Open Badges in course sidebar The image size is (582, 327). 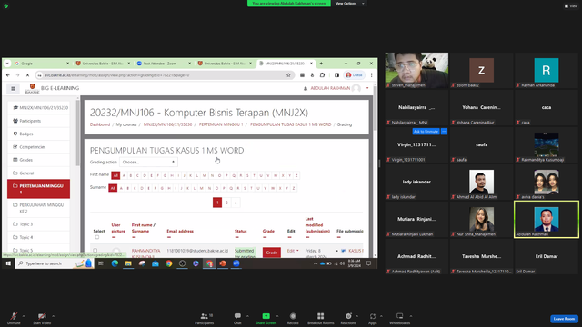point(38,134)
